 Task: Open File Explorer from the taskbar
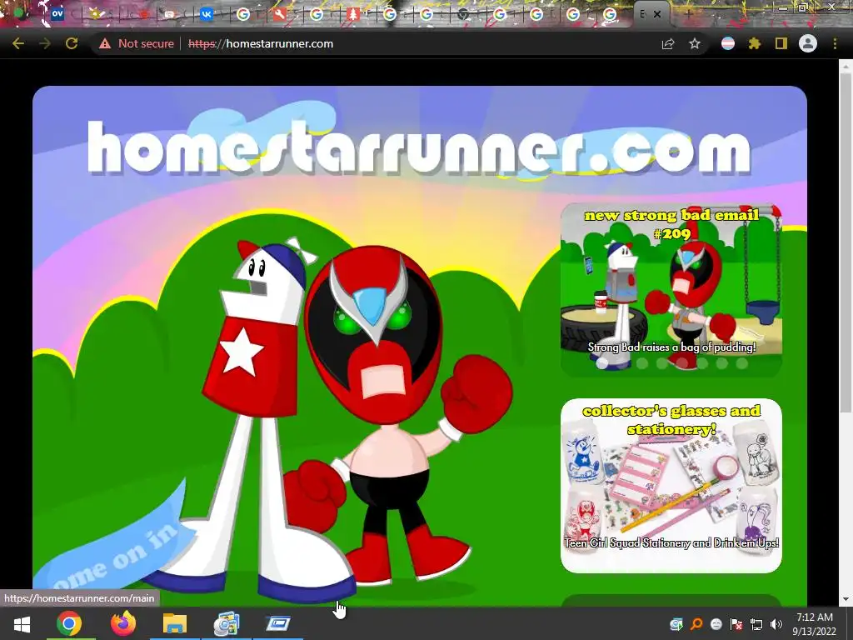coord(175,623)
